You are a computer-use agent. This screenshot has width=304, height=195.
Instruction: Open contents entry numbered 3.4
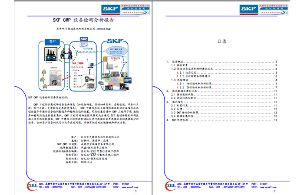224,116
